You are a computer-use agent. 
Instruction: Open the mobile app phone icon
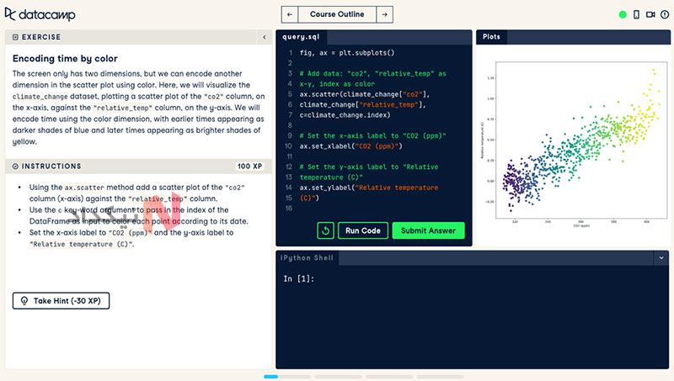[637, 14]
